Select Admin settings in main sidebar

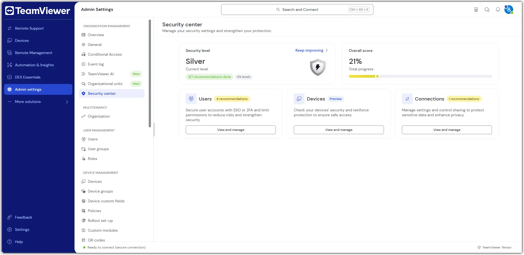pos(38,89)
